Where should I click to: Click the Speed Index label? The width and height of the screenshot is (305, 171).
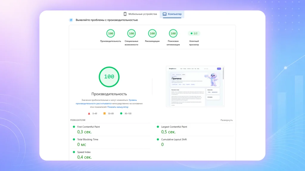click(x=84, y=152)
